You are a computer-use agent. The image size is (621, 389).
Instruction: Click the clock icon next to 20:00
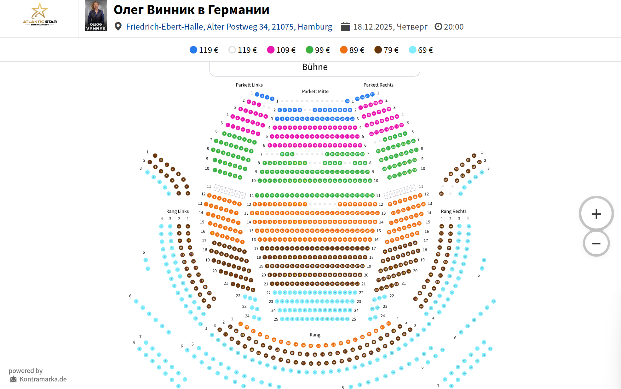438,26
